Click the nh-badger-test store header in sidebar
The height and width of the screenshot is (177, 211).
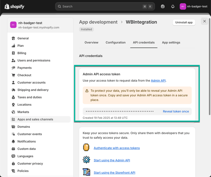coord(40,25)
